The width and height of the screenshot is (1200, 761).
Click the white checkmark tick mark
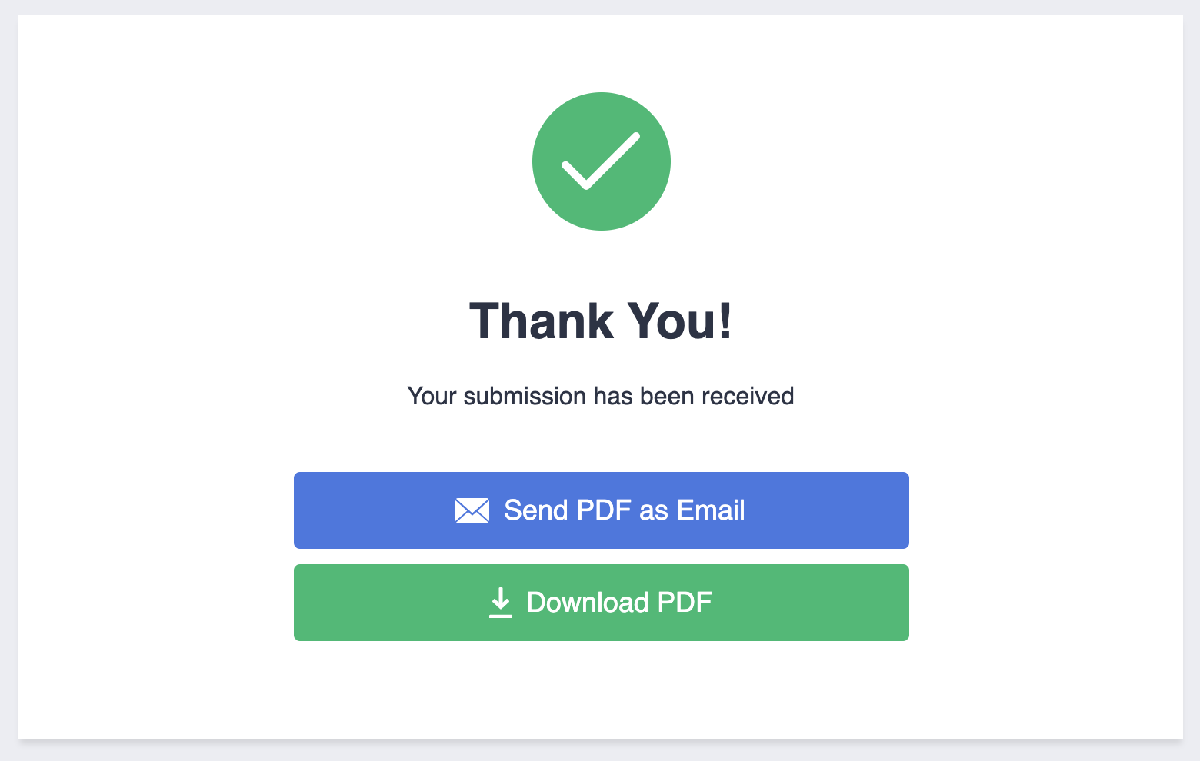[x=601, y=161]
